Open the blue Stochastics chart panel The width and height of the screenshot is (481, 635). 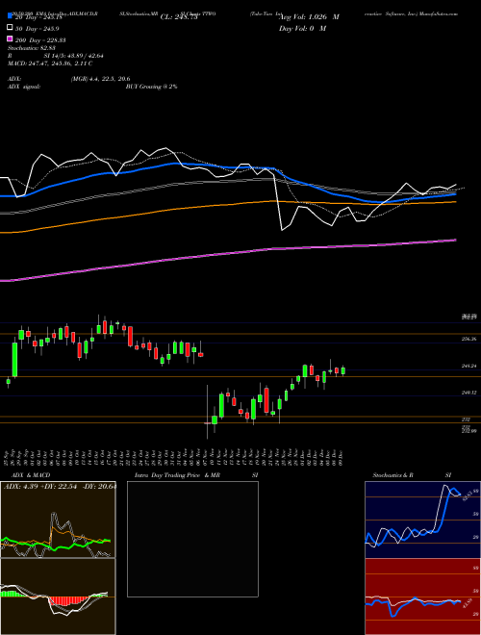(422, 520)
